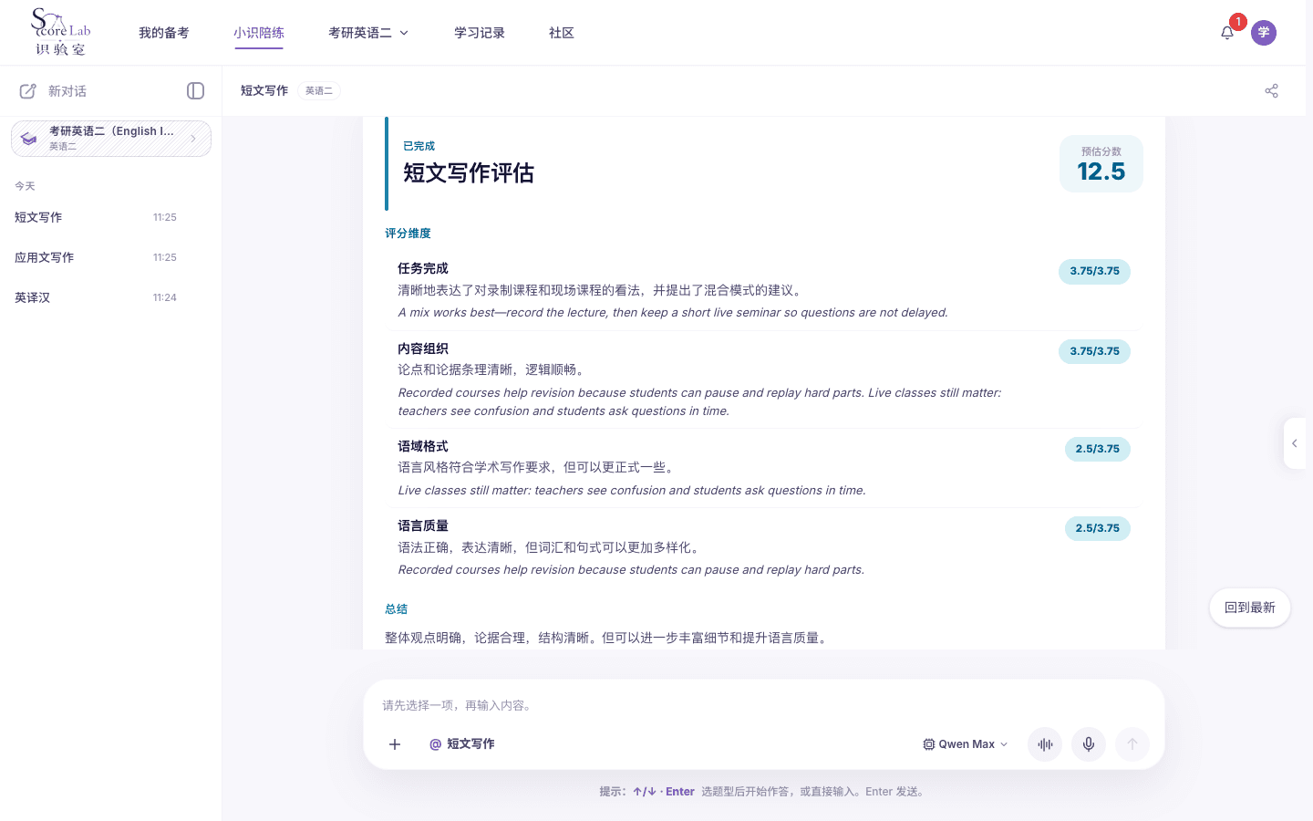Click the microphone button

pyautogui.click(x=1089, y=744)
